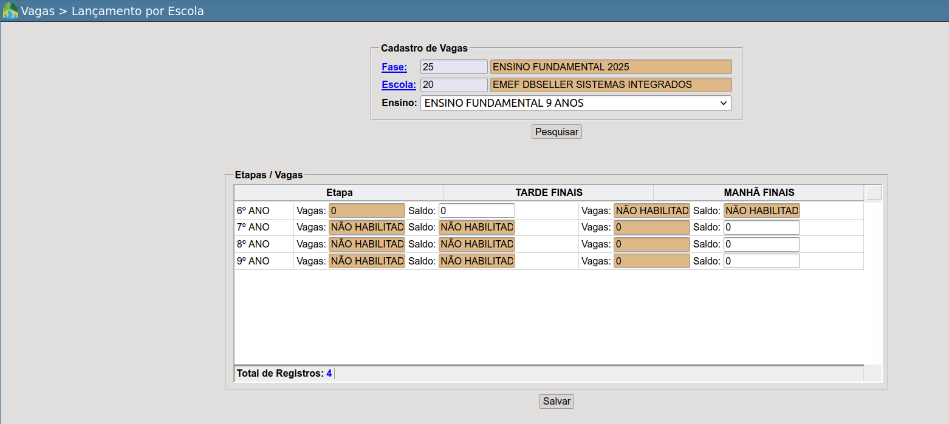This screenshot has width=949, height=424.
Task: Click the MANHÃ FINAIS column header
Action: click(758, 192)
